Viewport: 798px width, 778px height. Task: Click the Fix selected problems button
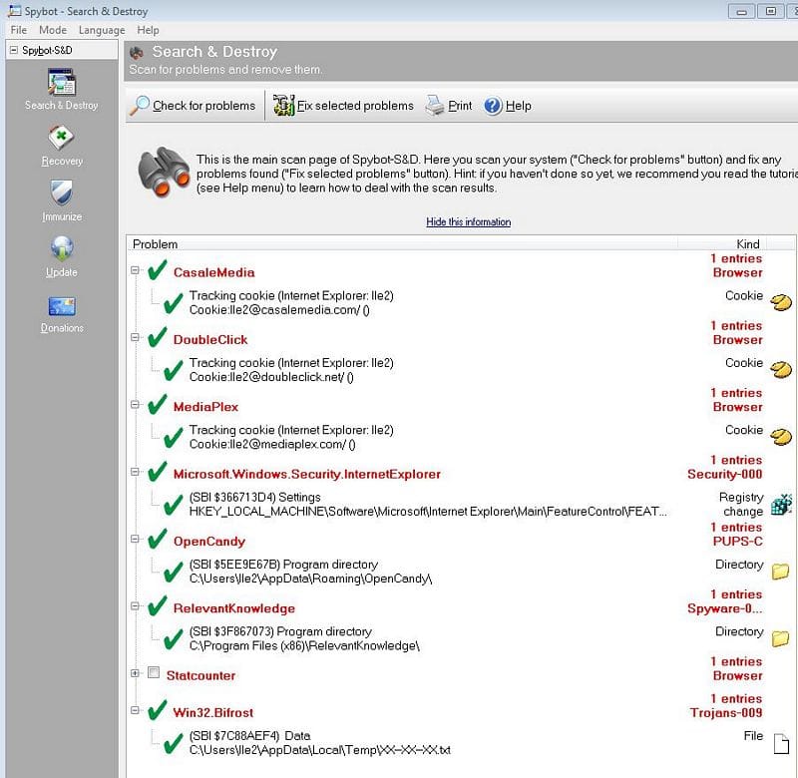344,106
